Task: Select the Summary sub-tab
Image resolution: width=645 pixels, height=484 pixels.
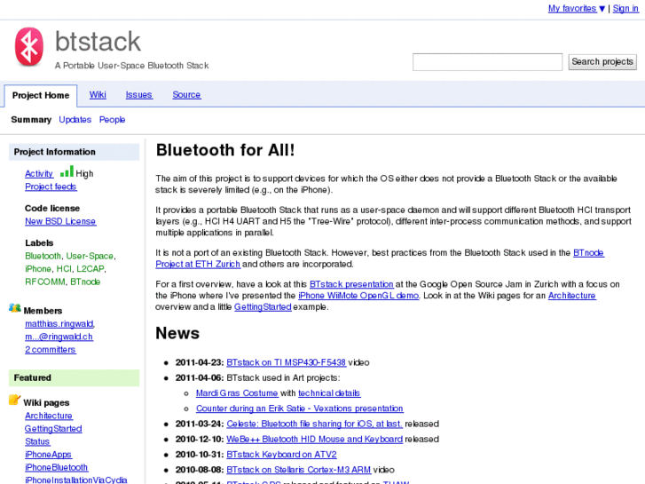Action: point(31,120)
